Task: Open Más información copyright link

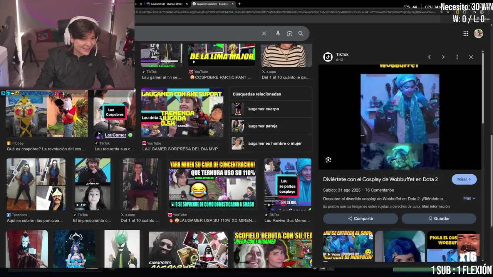Action: pos(436,207)
